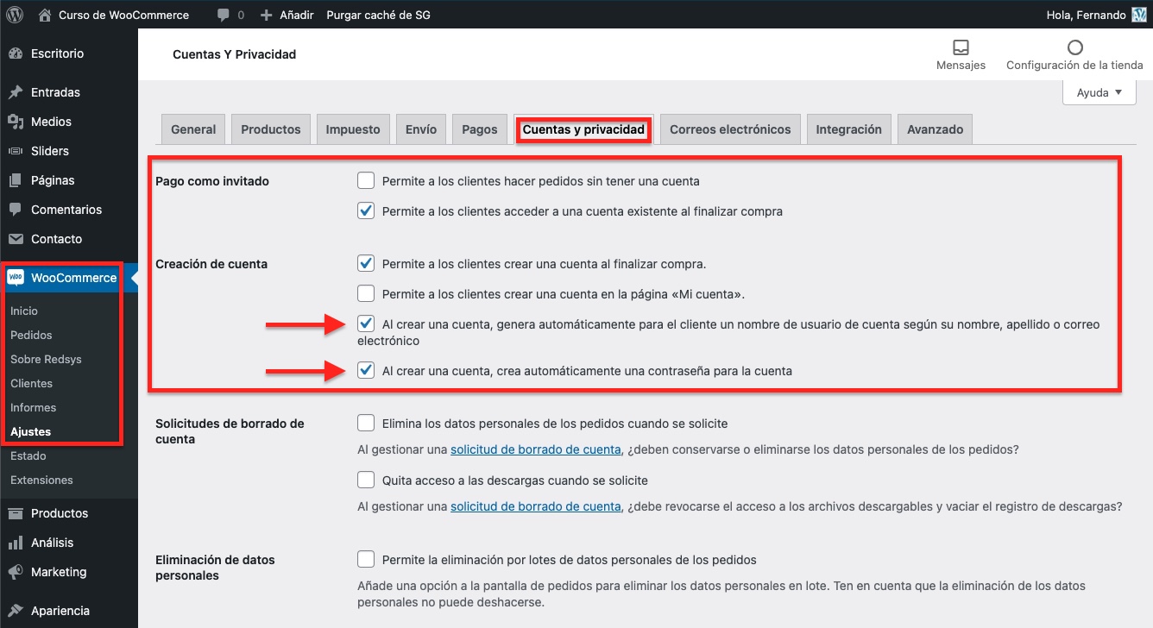Open solicitud de borrado link about downloads
Image resolution: width=1153 pixels, height=628 pixels.
(x=535, y=506)
